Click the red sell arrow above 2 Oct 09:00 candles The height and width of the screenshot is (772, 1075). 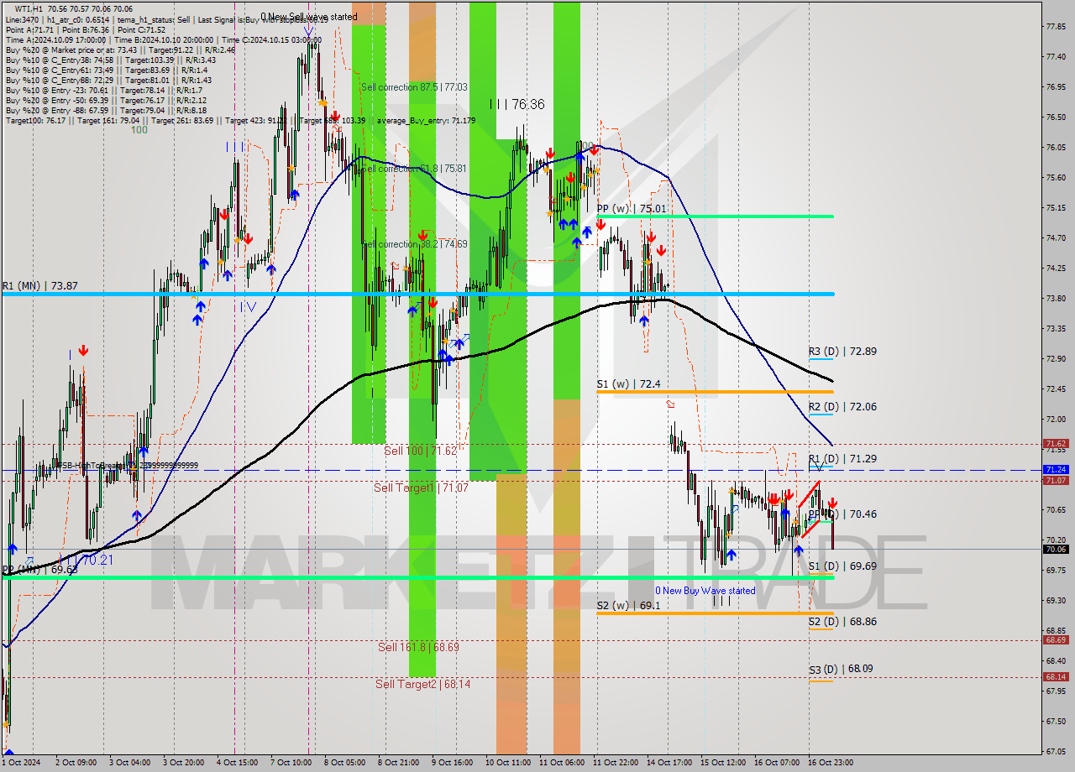(x=83, y=350)
